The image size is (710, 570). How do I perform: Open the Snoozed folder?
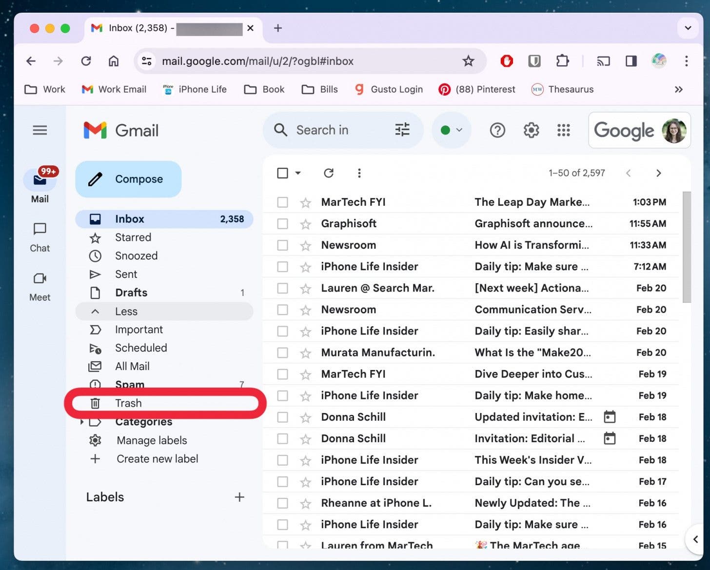click(x=164, y=256)
